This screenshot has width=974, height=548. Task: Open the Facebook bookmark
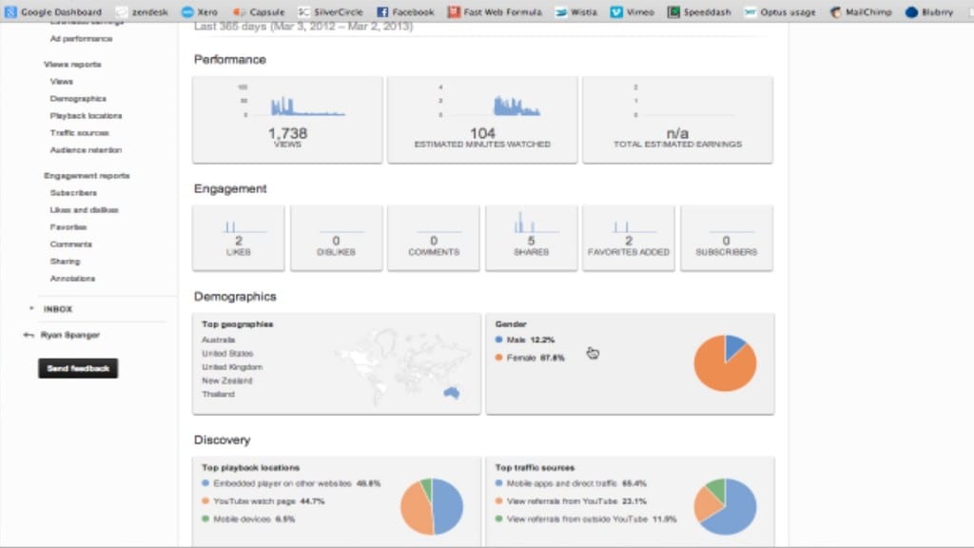coord(405,11)
